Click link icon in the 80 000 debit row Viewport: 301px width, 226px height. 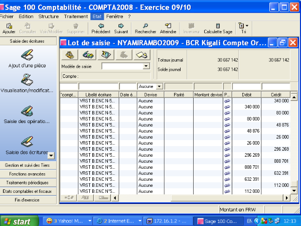(x=227, y=119)
